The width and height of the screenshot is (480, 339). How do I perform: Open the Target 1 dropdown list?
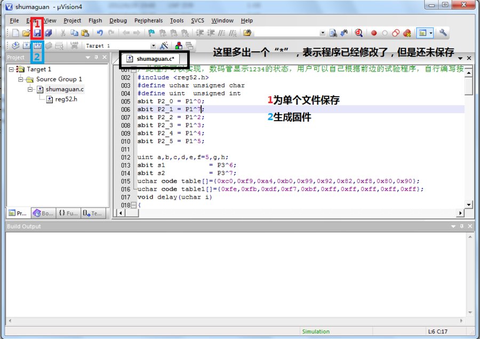click(x=153, y=45)
